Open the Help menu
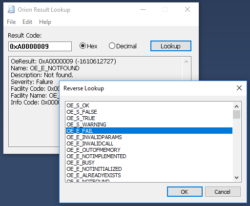This screenshot has width=250, height=206. click(x=45, y=22)
